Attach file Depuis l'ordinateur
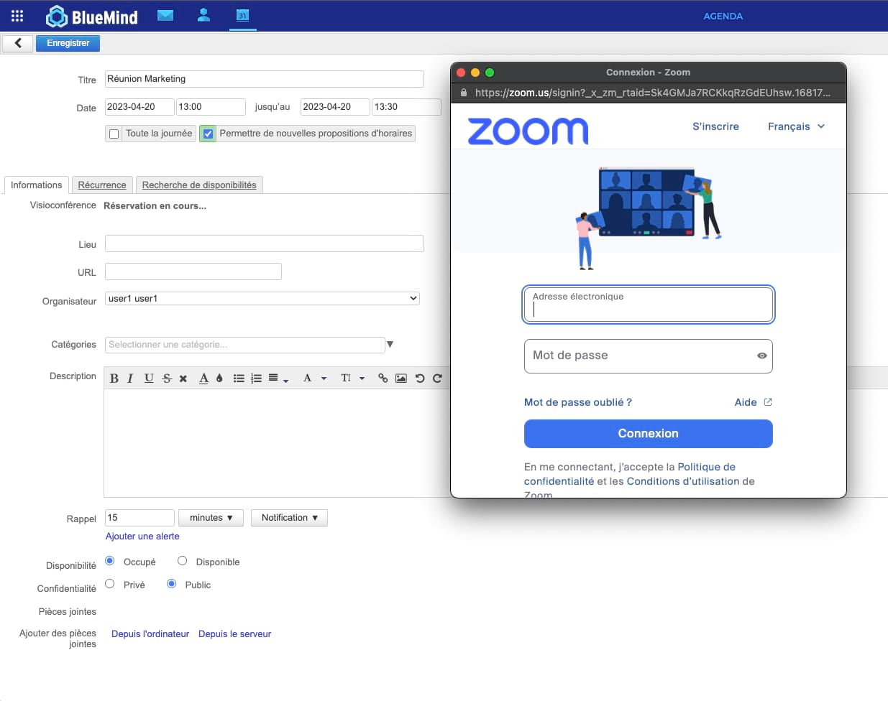The width and height of the screenshot is (888, 701). [x=150, y=634]
